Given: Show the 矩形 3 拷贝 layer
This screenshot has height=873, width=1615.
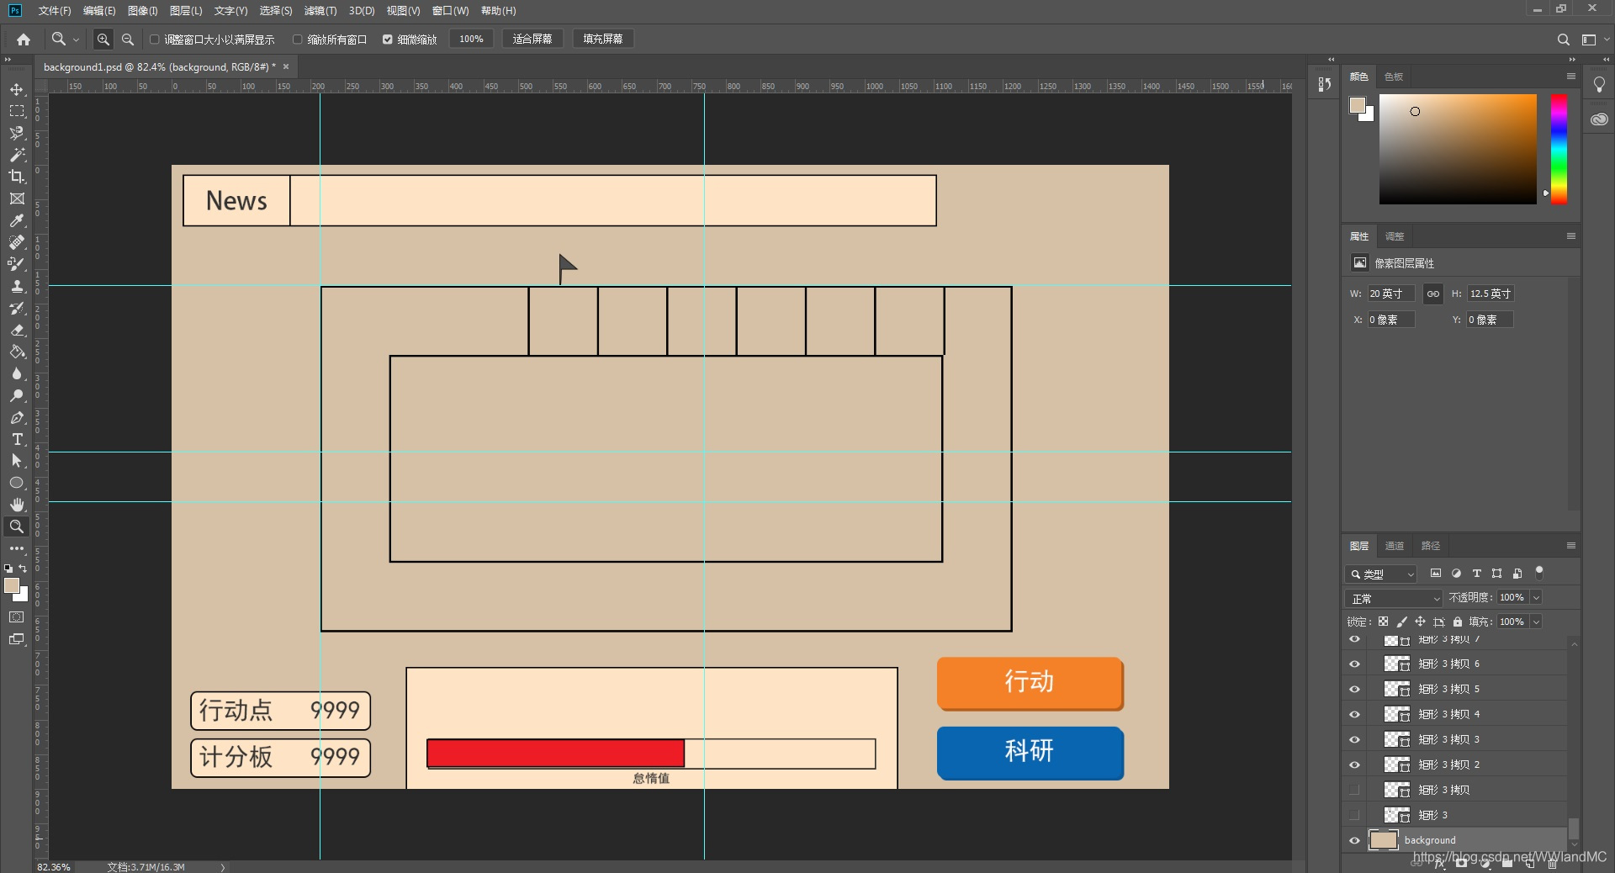Looking at the screenshot, I should 1354,790.
